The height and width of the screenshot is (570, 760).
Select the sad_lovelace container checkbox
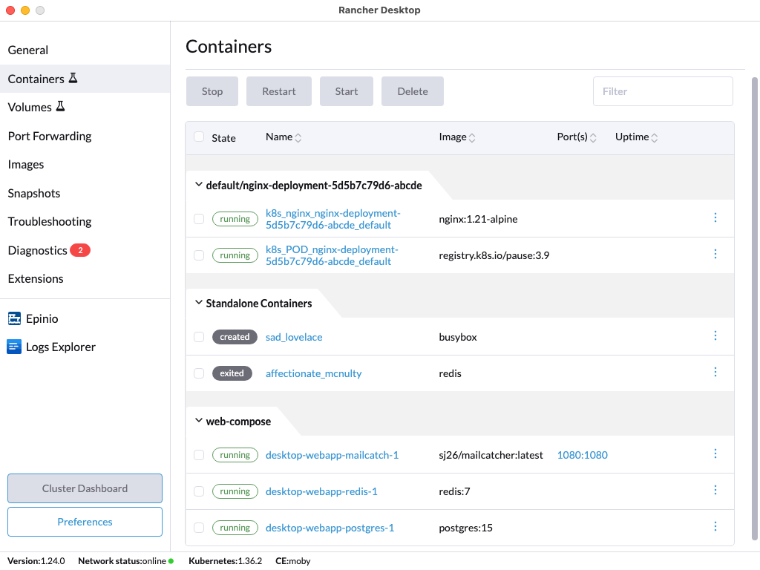(x=199, y=337)
